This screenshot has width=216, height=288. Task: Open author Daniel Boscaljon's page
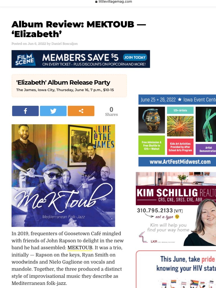click(x=64, y=44)
